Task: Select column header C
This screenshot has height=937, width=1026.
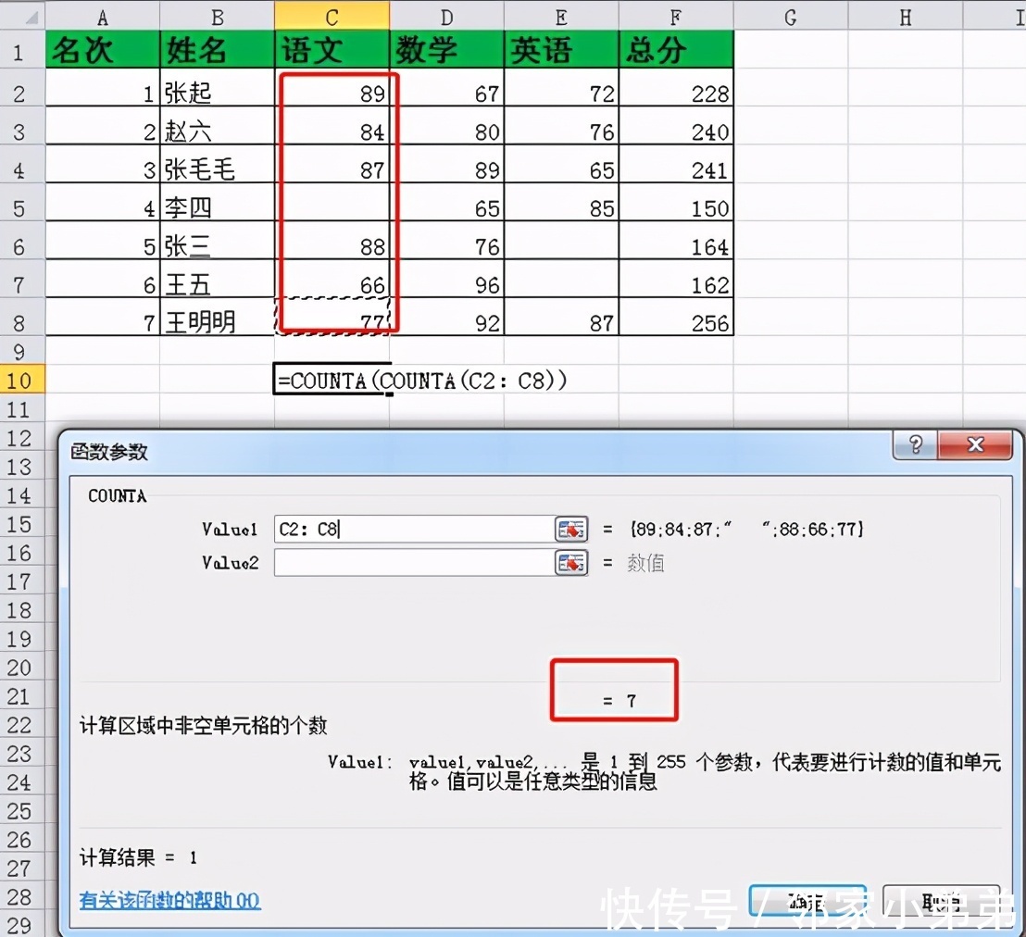Action: [x=333, y=15]
